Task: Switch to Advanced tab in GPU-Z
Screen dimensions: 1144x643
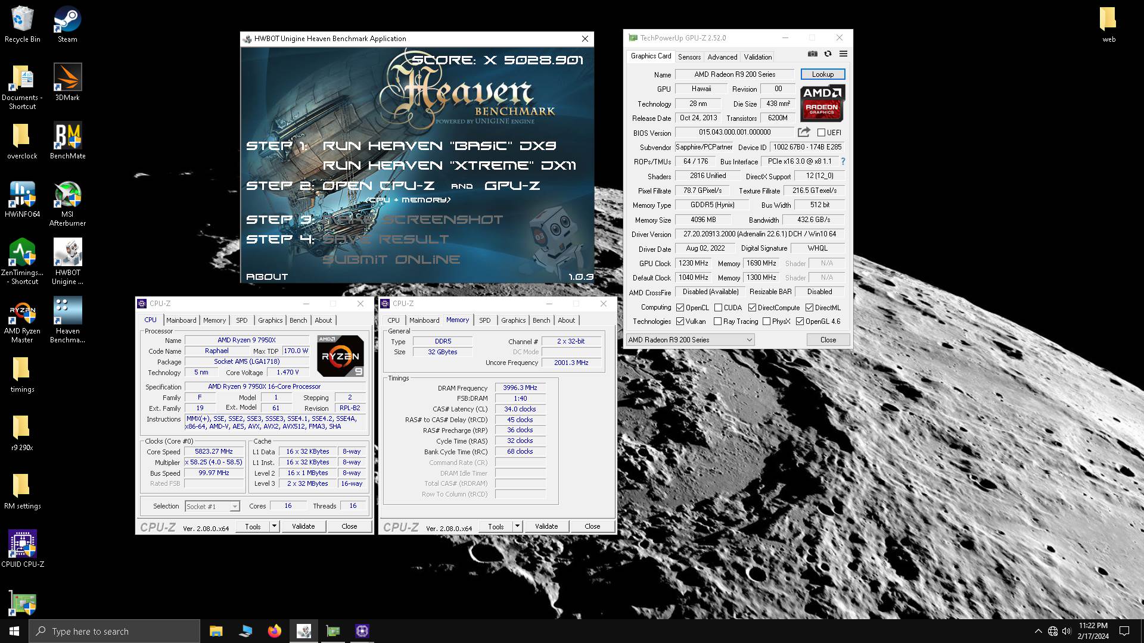Action: [x=722, y=57]
